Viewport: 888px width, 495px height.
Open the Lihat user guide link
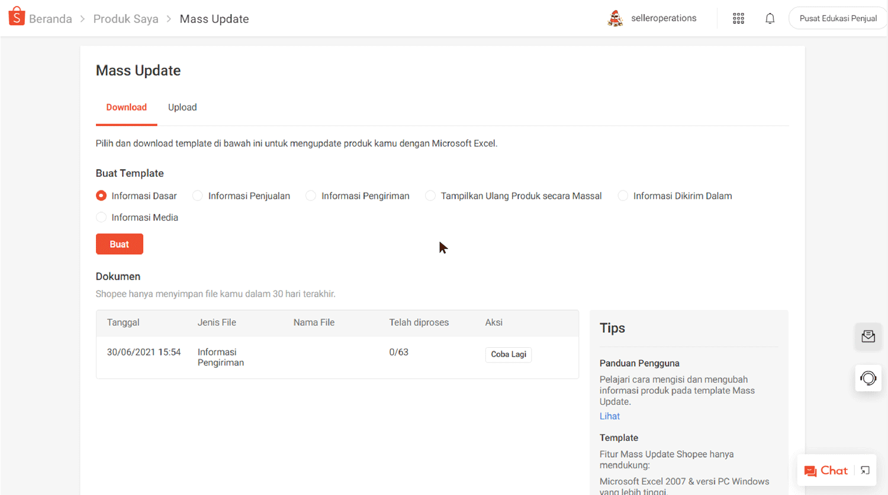(x=609, y=416)
